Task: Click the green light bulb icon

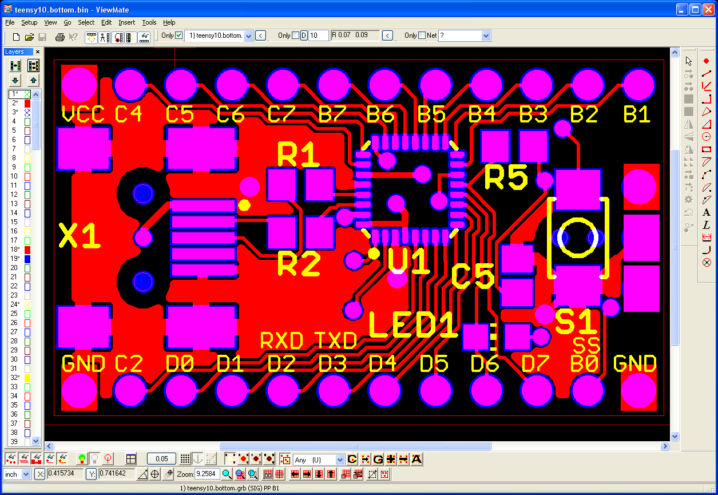Action: 82,459
